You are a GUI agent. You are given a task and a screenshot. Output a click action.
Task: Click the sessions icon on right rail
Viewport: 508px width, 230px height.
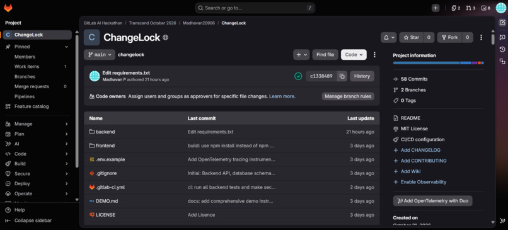[x=502, y=61]
